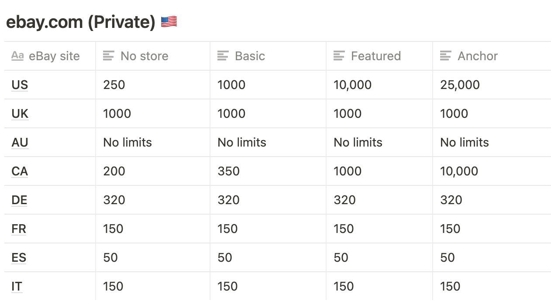Select the CA Basic cell showing 350
Screen dimensions: 551x301
[268, 171]
